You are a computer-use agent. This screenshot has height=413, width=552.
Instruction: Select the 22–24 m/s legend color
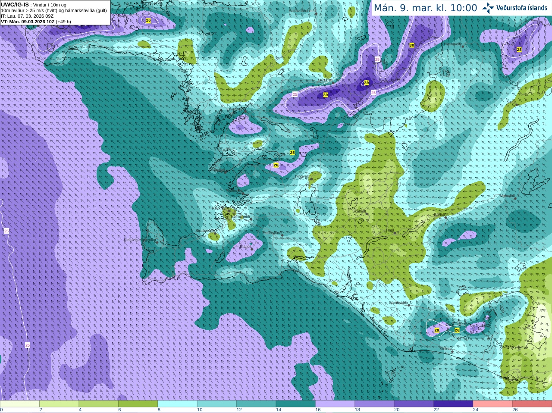coord(453,404)
